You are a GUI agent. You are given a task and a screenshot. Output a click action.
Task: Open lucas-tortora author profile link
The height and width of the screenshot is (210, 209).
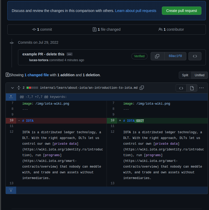tap(39, 60)
